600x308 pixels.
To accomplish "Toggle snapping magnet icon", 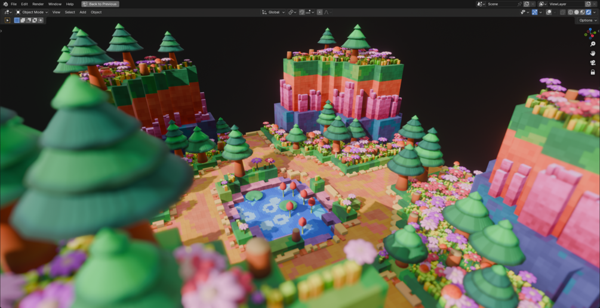I will pyautogui.click(x=302, y=13).
